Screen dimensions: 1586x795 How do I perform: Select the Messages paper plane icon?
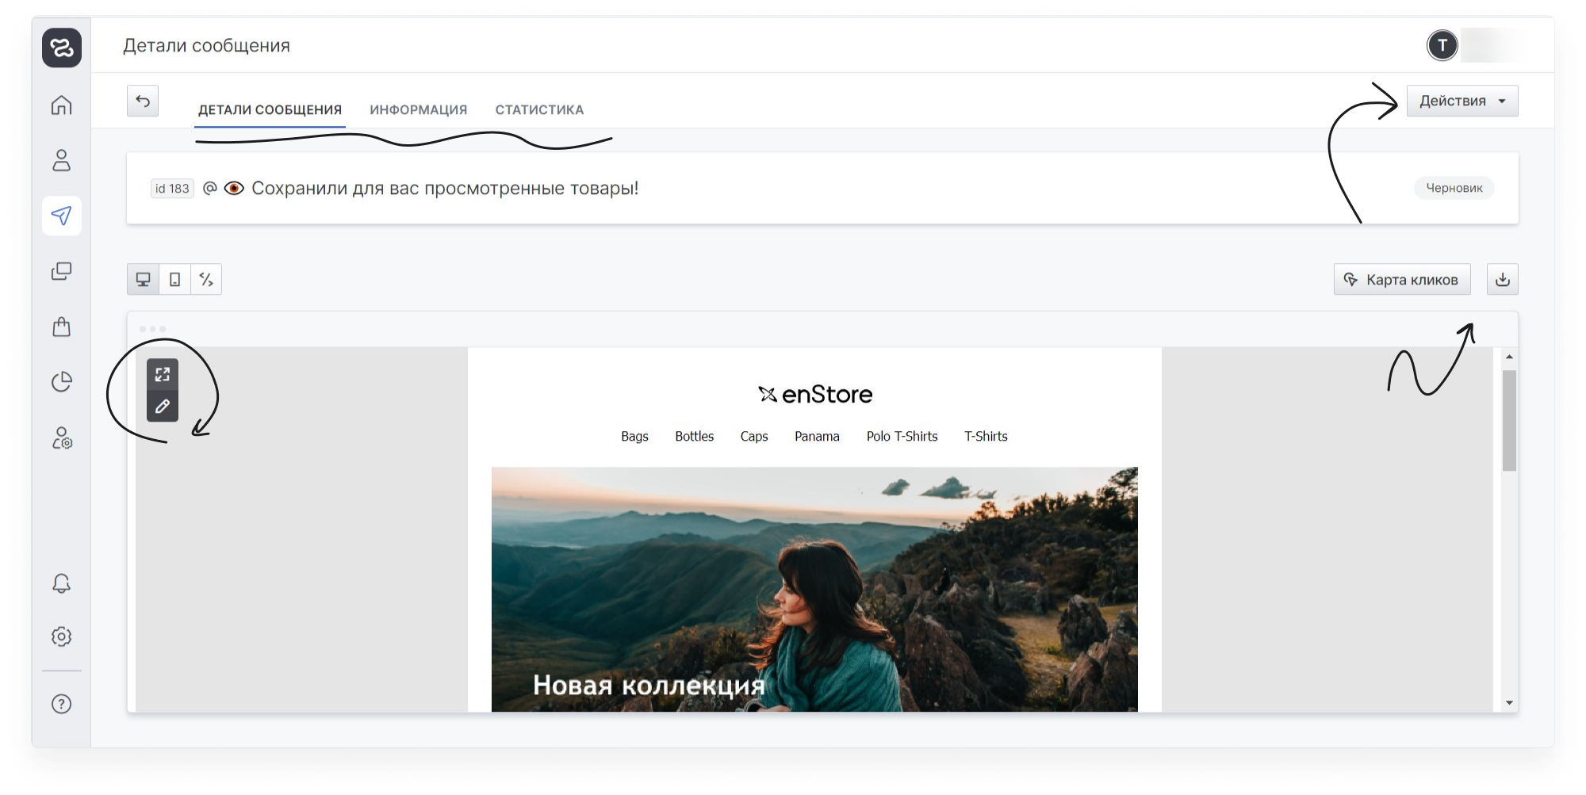click(x=62, y=216)
